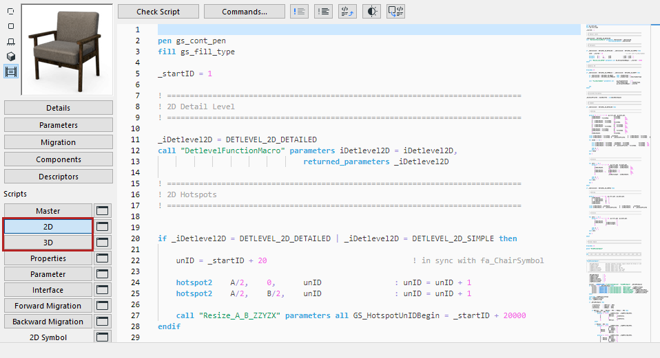
Task: Click the rightmost script window toolbar icon
Action: [x=395, y=11]
